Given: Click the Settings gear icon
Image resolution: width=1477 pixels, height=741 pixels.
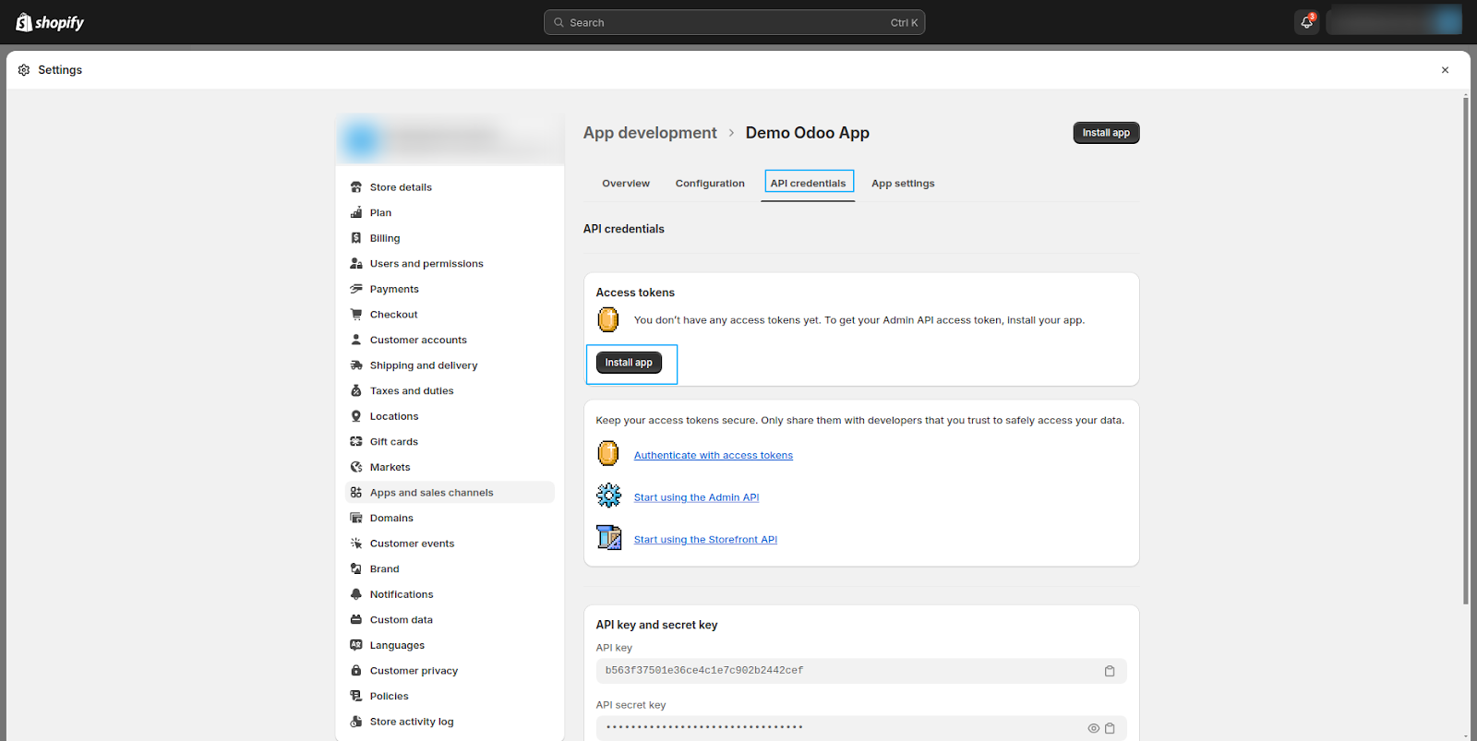Looking at the screenshot, I should coord(24,70).
